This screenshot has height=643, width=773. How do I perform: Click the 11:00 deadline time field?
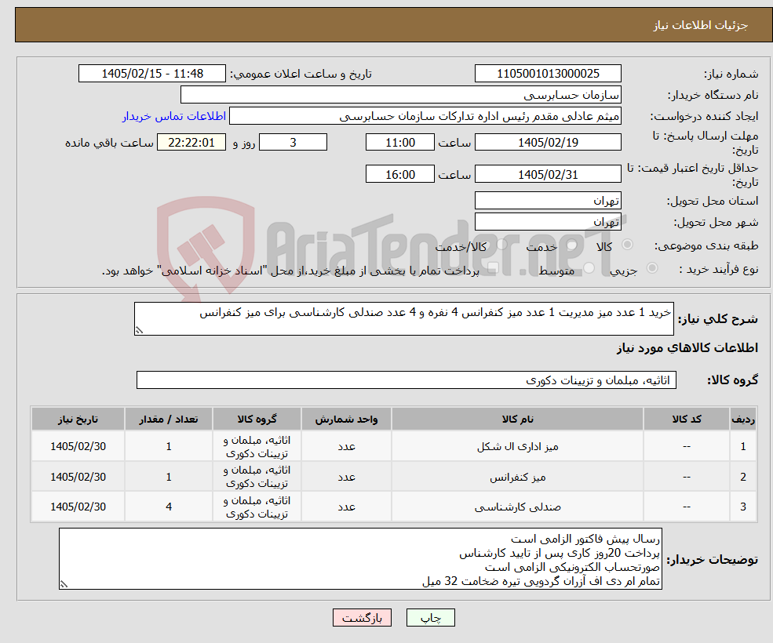pyautogui.click(x=399, y=143)
